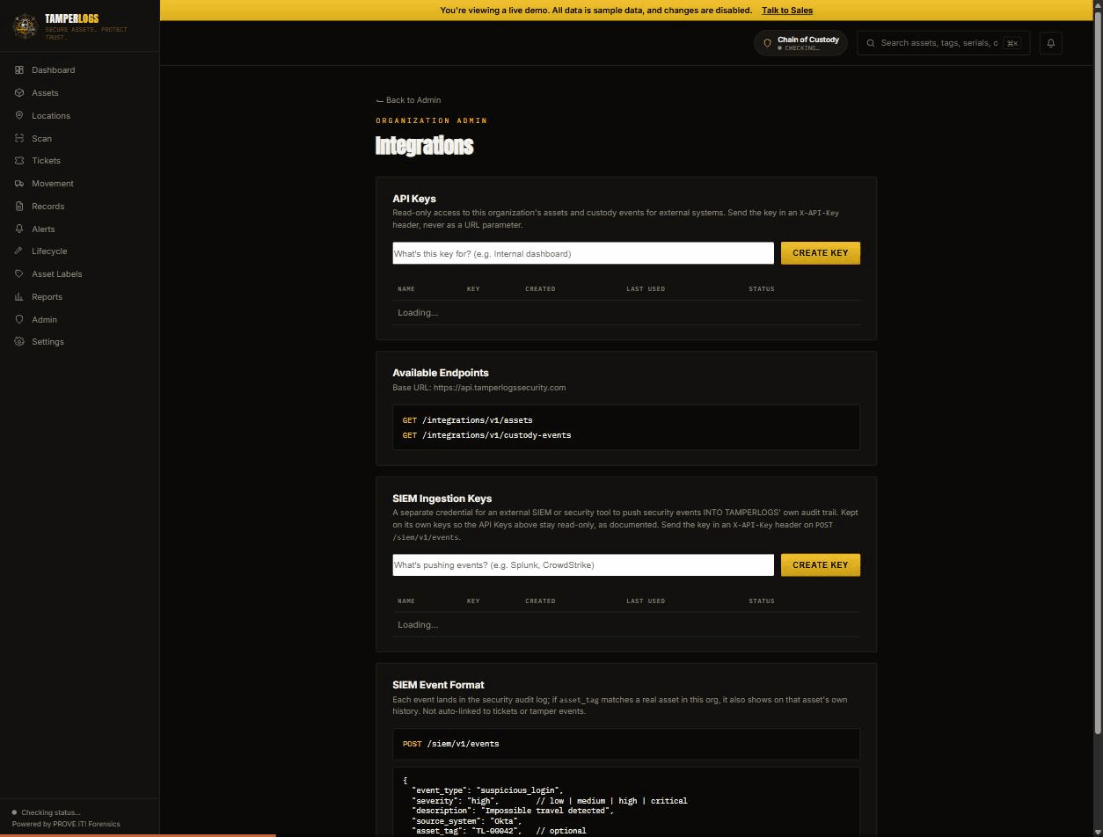Create an API key with the Create Key button
The image size is (1103, 837).
[821, 253]
